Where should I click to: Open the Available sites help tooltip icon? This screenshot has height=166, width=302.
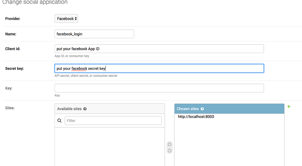point(85,108)
